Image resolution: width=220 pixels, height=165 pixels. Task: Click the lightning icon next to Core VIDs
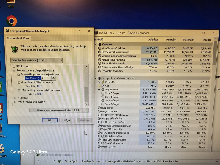pos(103,82)
